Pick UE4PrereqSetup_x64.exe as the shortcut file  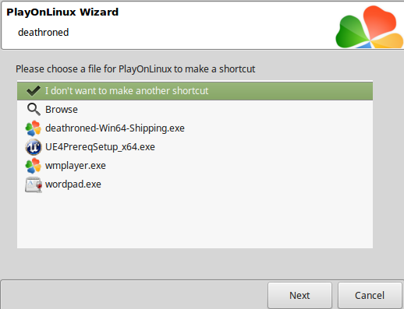tap(195, 147)
